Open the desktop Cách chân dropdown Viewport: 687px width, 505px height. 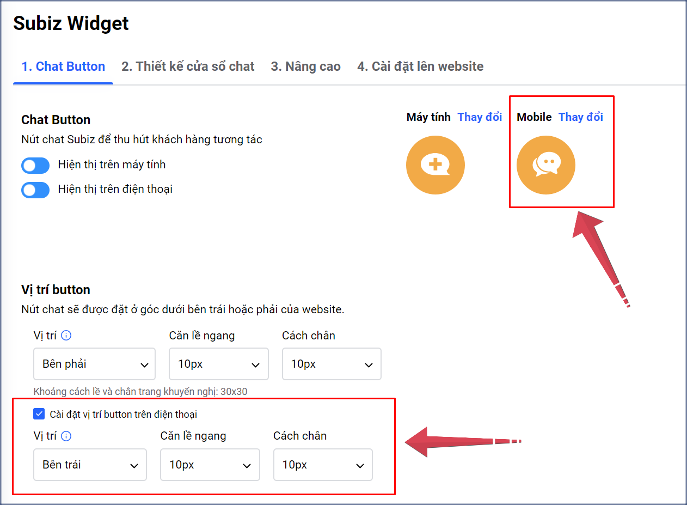(331, 364)
